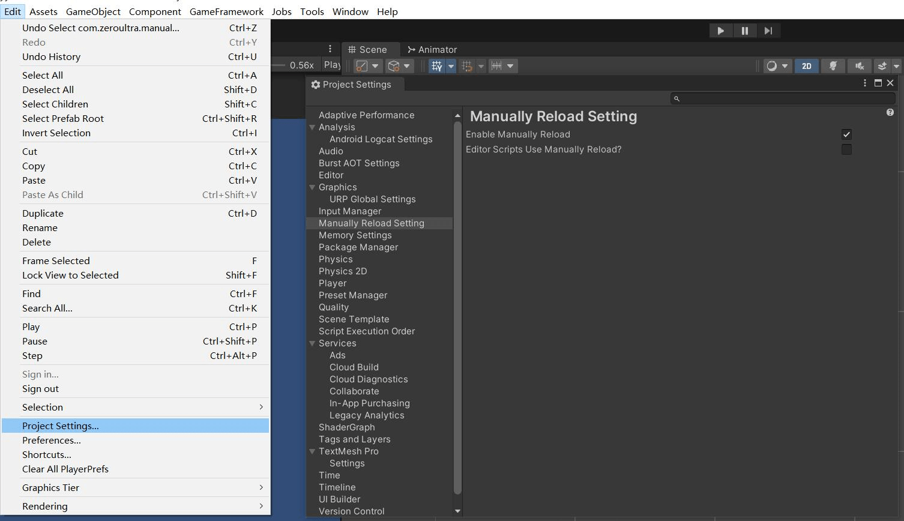This screenshot has width=904, height=521.
Task: Select Burst AOT Settings
Action: [359, 163]
